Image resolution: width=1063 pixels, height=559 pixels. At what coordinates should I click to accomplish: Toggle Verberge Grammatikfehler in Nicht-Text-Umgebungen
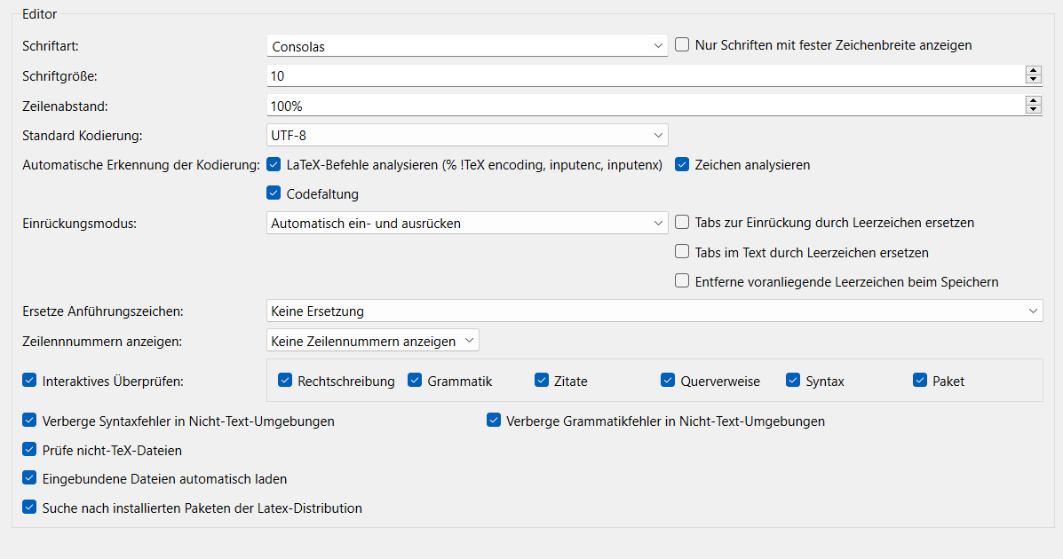[494, 420]
